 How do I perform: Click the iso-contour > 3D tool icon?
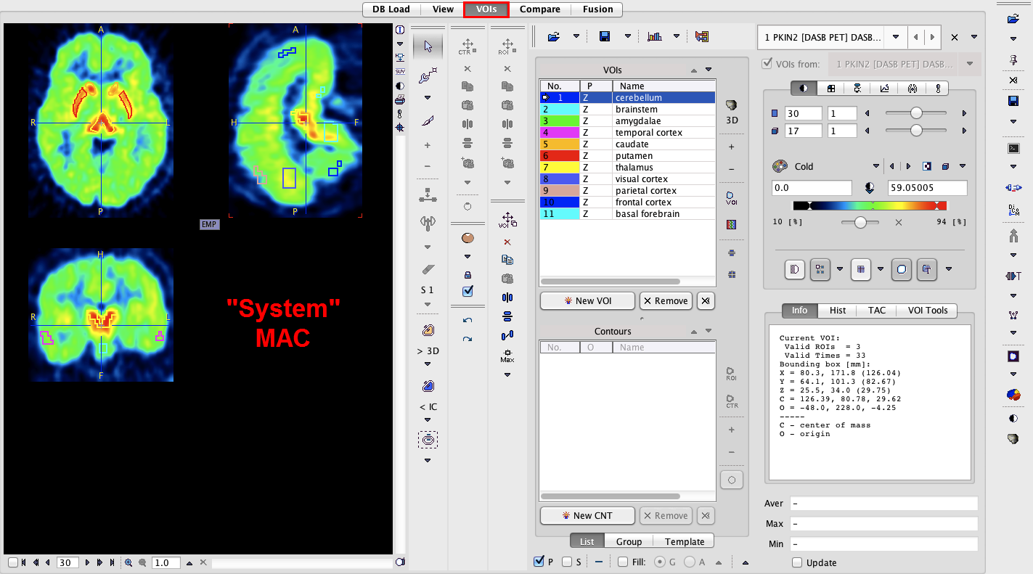[428, 330]
